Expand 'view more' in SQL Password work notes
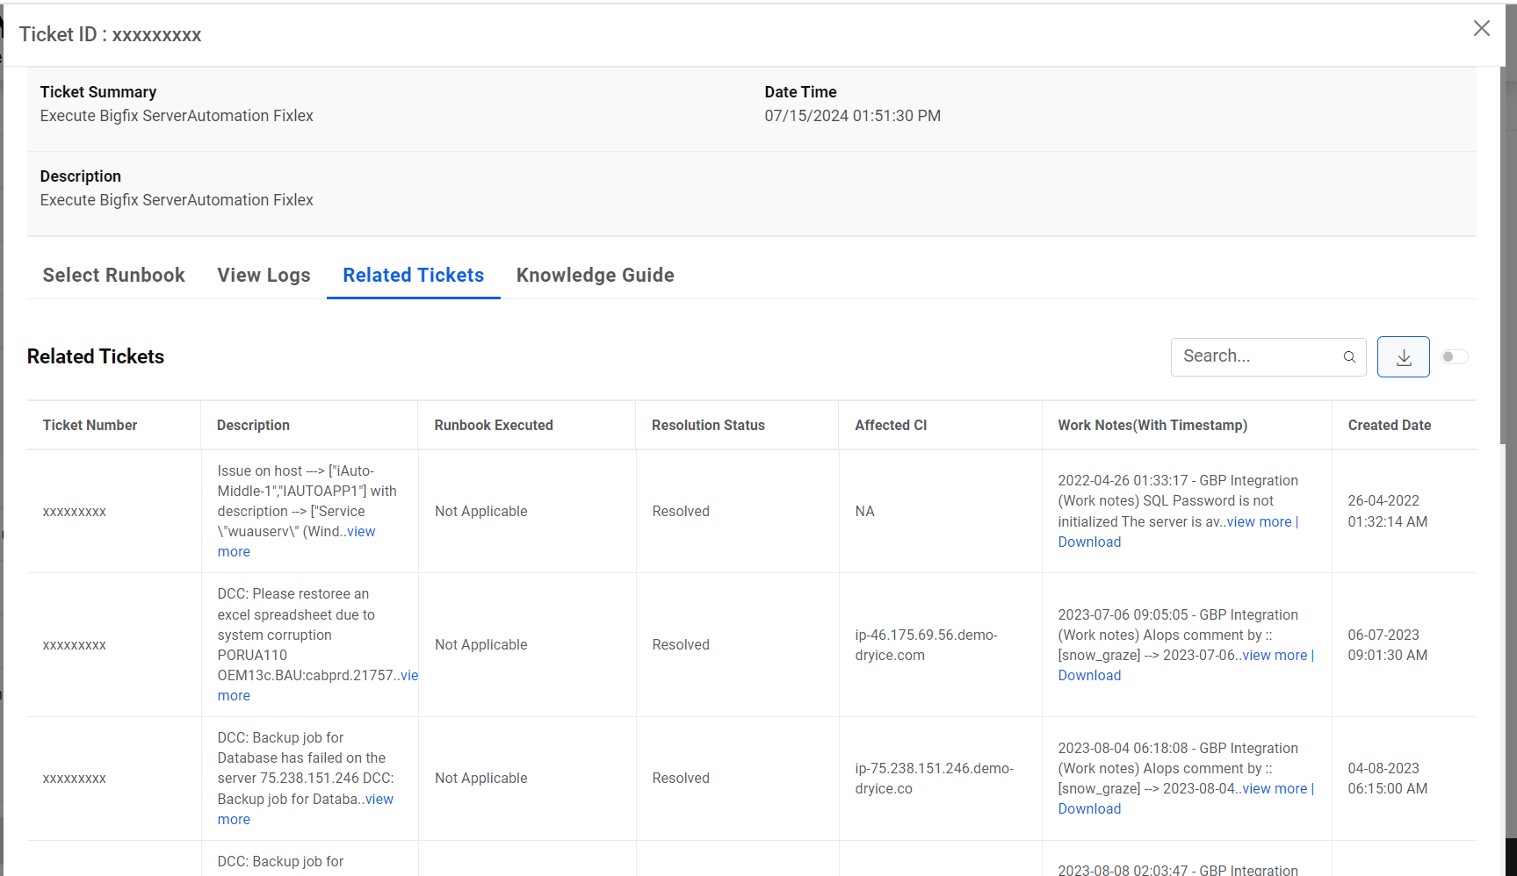The image size is (1517, 876). (1258, 522)
